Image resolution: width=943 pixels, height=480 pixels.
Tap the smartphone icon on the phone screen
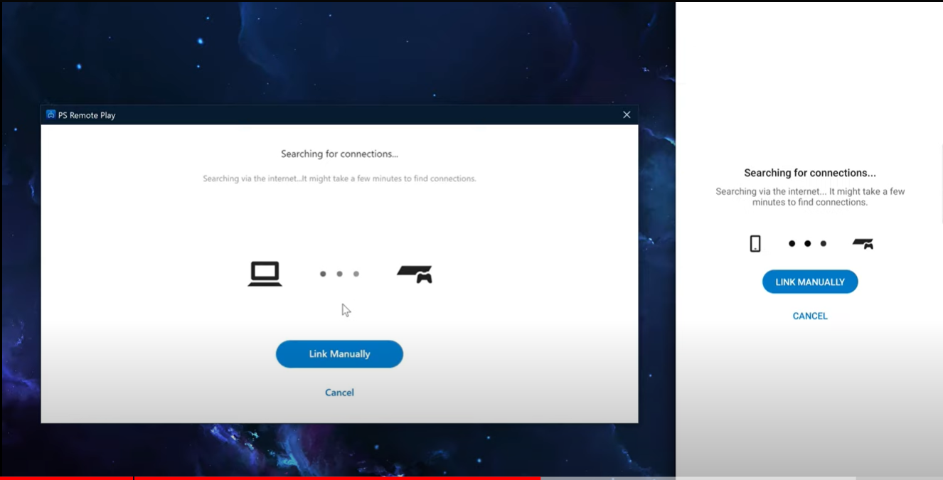pos(755,243)
